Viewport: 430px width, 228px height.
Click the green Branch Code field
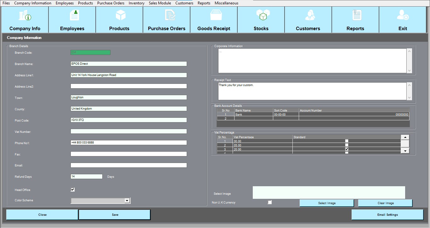pyautogui.click(x=90, y=52)
